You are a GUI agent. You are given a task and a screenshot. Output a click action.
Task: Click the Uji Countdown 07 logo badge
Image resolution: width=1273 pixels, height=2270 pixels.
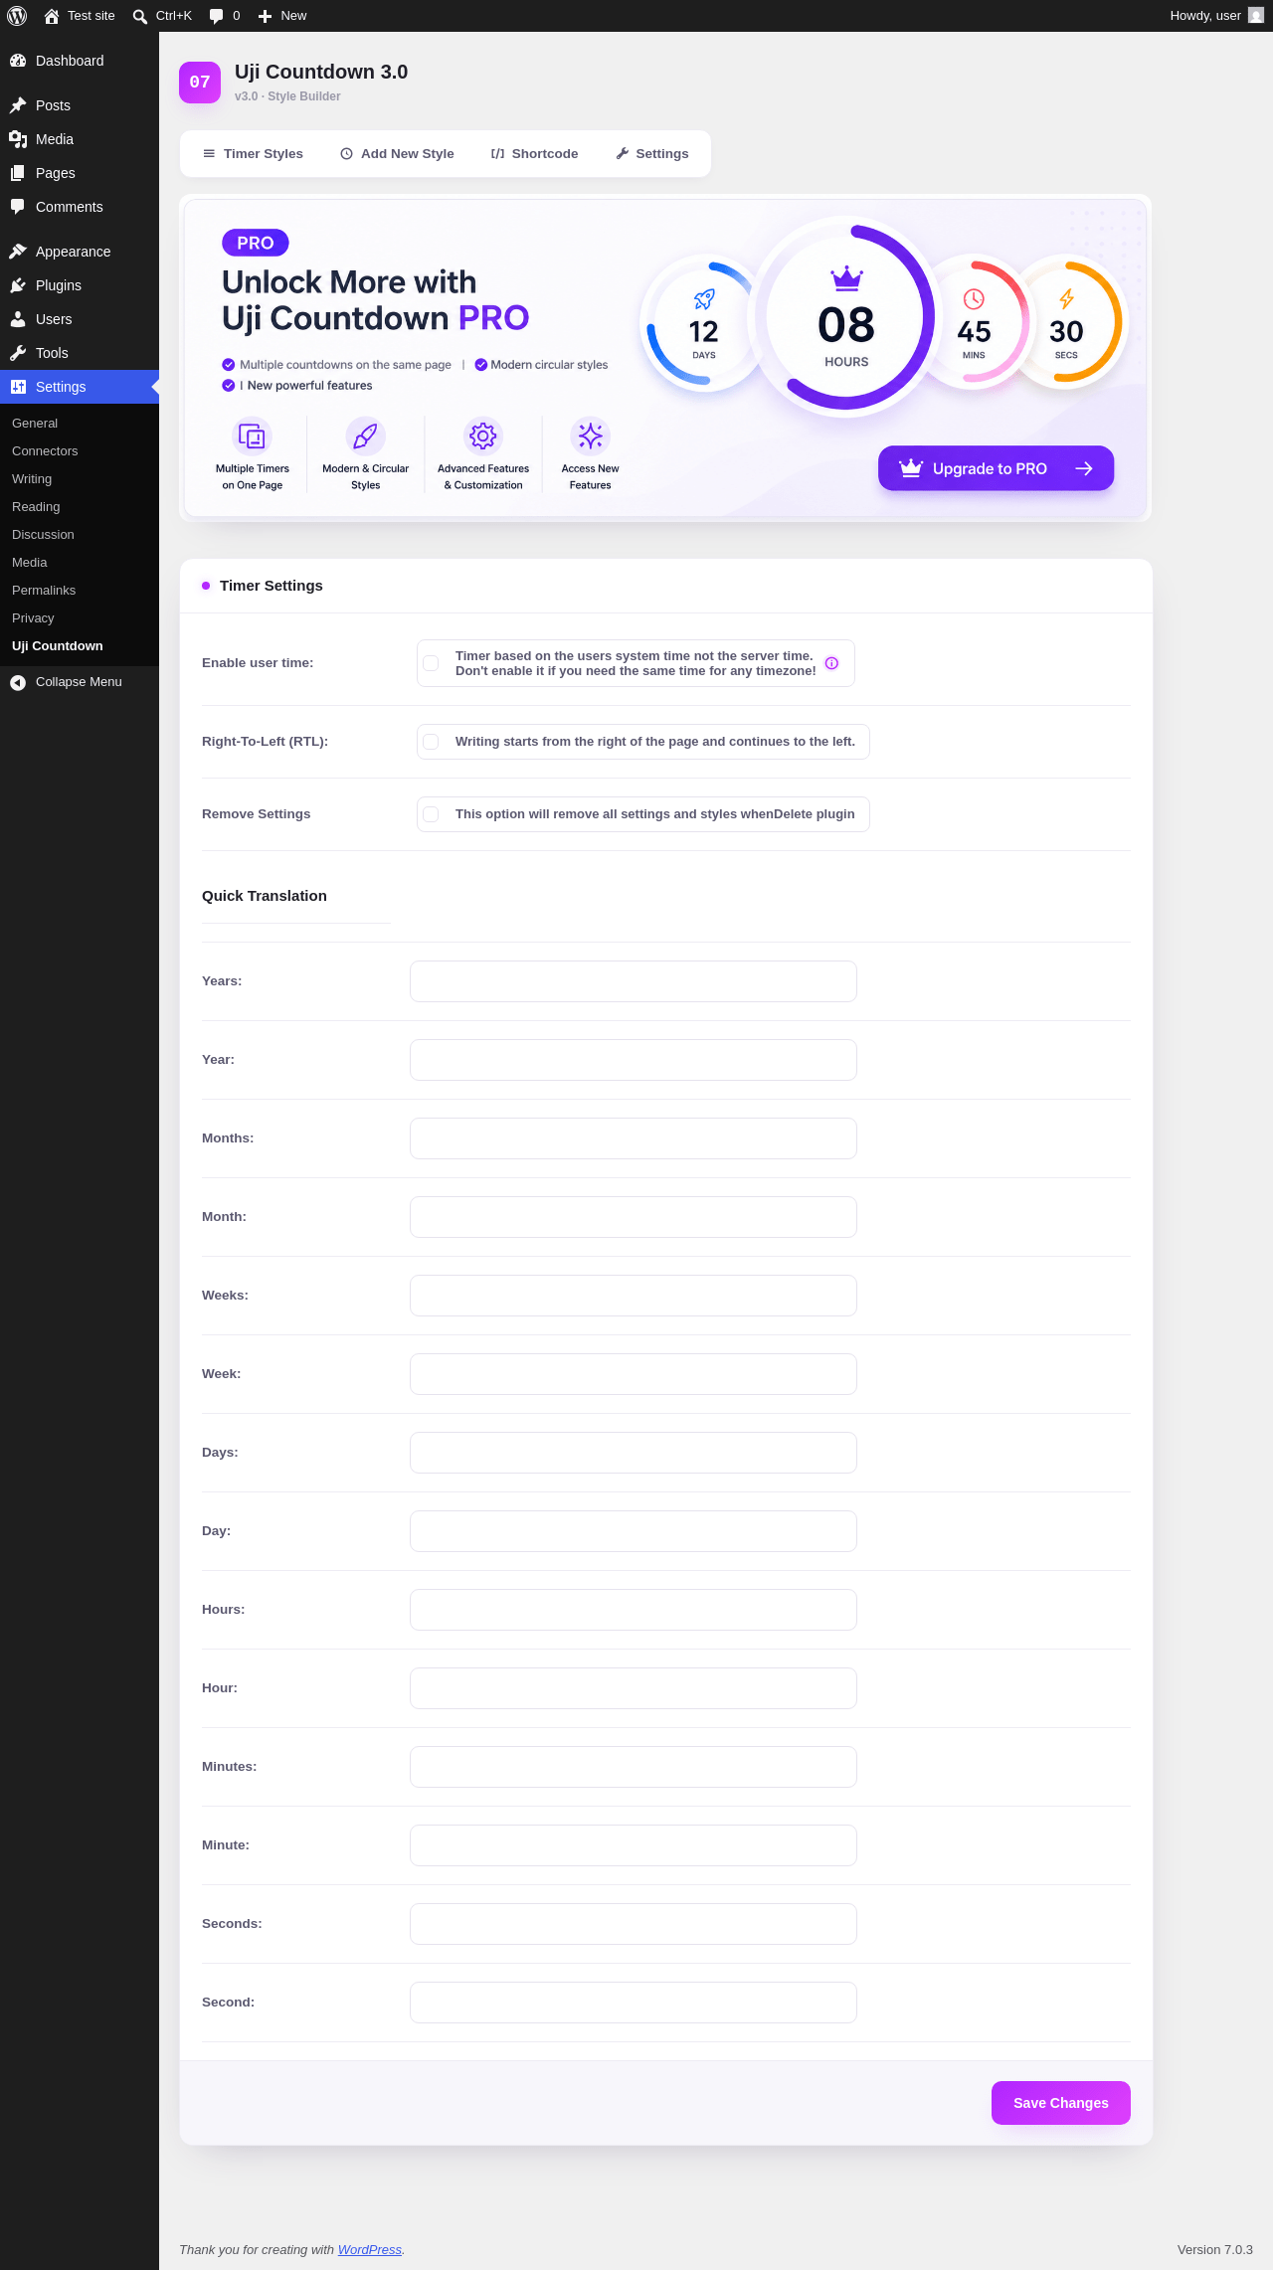pyautogui.click(x=200, y=82)
